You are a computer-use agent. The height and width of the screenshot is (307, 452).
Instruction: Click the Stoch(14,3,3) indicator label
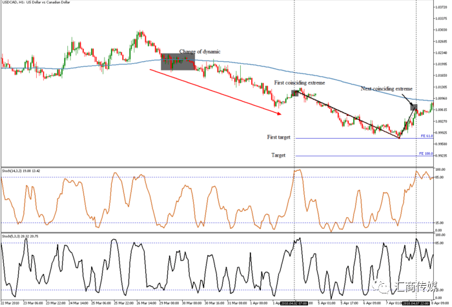(x=21, y=171)
